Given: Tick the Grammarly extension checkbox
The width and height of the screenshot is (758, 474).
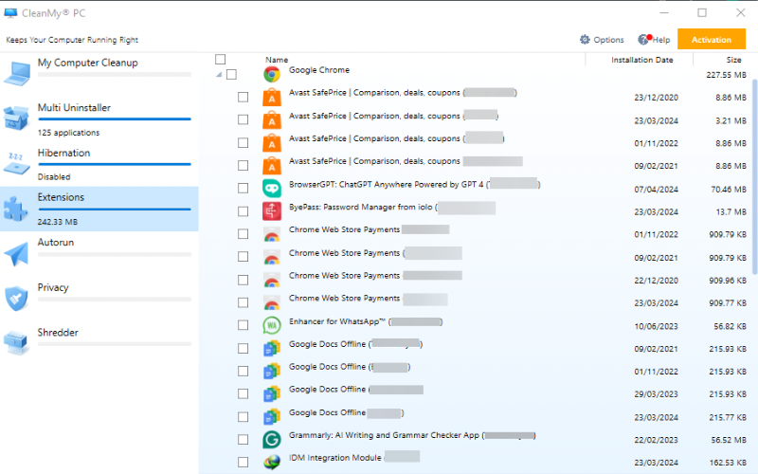Looking at the screenshot, I should [x=244, y=440].
